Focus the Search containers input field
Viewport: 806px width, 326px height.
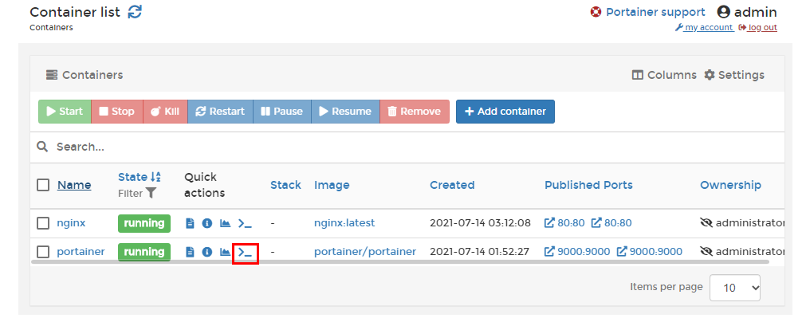tap(416, 147)
